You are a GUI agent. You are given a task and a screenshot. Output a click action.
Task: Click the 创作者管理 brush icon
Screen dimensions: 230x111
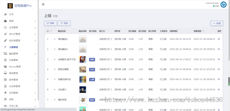coord(5,41)
